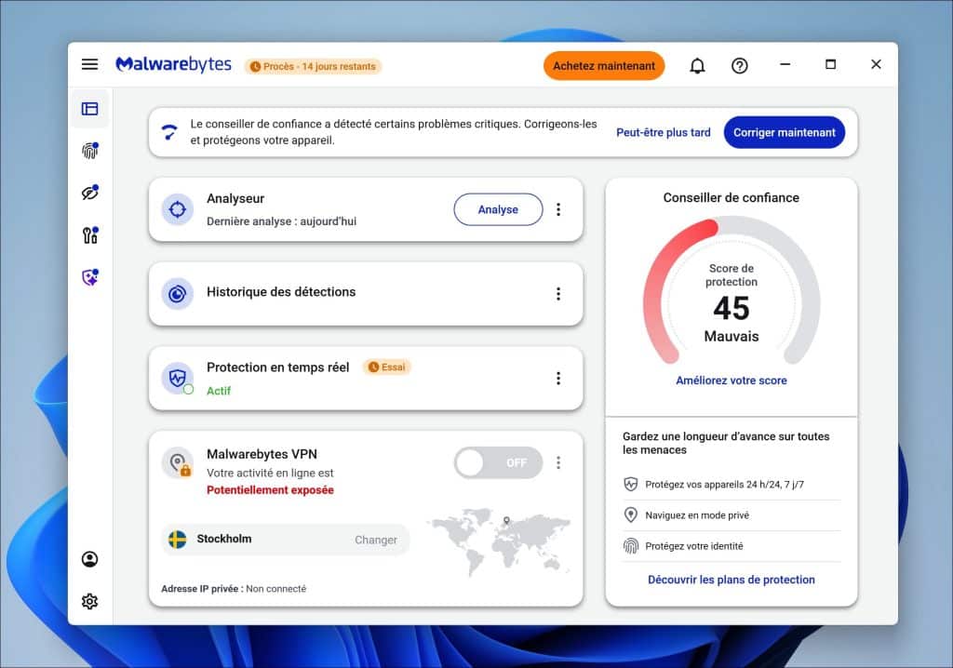Click the Achetez maintenant button

point(603,65)
